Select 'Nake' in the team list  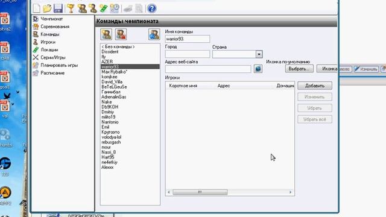107,102
